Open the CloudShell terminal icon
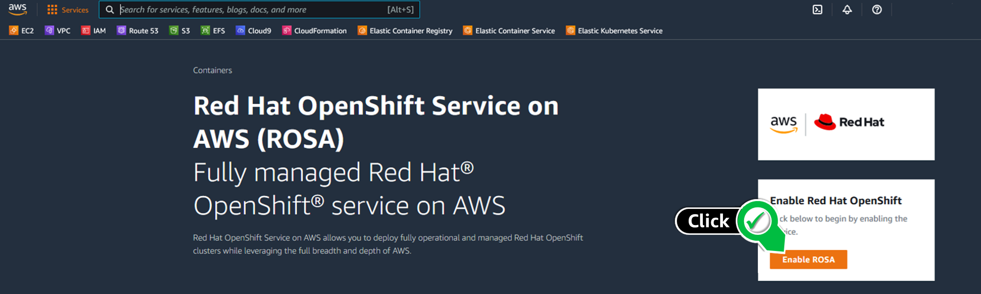Image resolution: width=981 pixels, height=294 pixels. point(817,9)
